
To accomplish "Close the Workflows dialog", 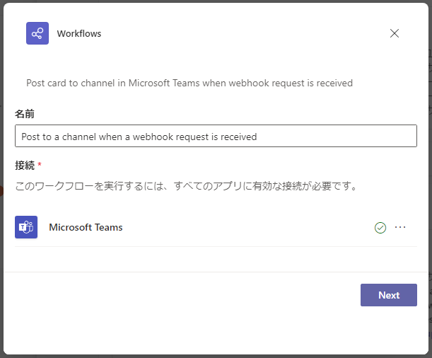I will [x=395, y=33].
